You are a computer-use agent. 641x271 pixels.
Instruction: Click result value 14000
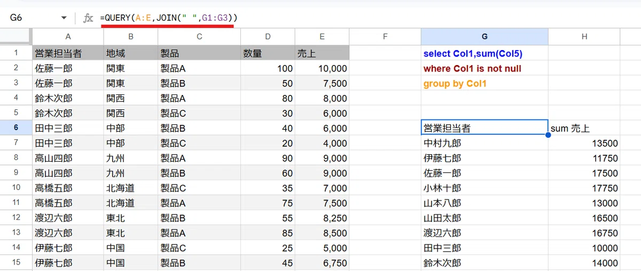point(584,263)
